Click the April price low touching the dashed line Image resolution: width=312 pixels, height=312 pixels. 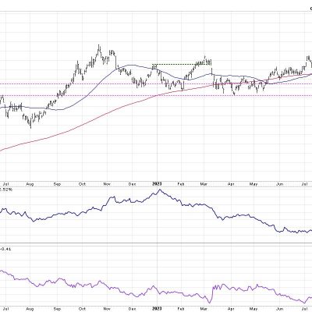click(x=235, y=94)
